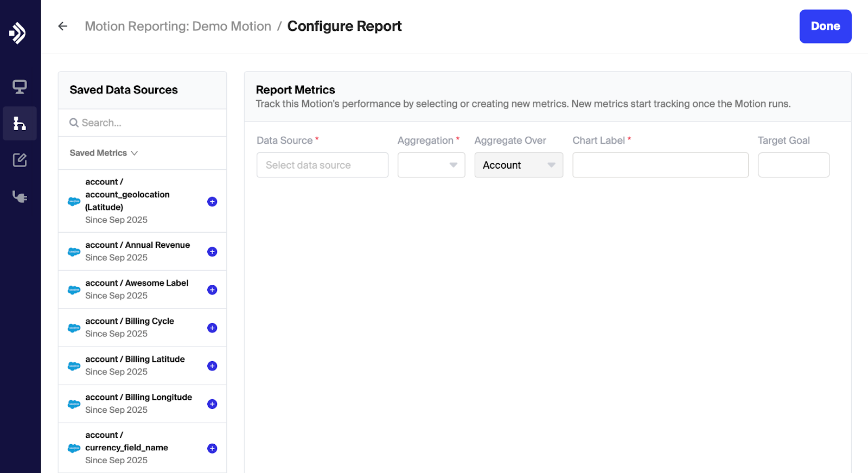The height and width of the screenshot is (473, 868).
Task: Click the Chart Label text field
Action: tap(660, 165)
